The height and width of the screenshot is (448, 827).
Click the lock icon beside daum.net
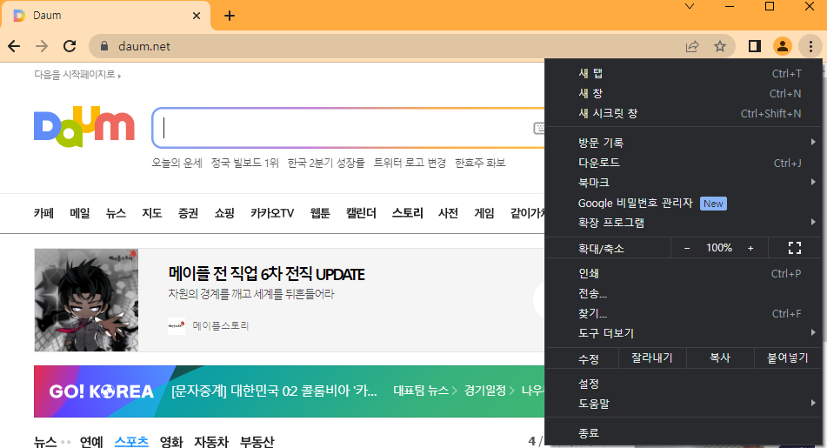click(104, 46)
